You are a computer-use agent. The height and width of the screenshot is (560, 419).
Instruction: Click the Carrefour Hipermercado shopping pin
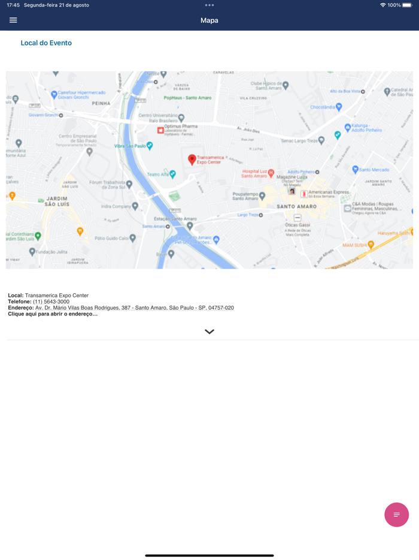click(x=54, y=95)
